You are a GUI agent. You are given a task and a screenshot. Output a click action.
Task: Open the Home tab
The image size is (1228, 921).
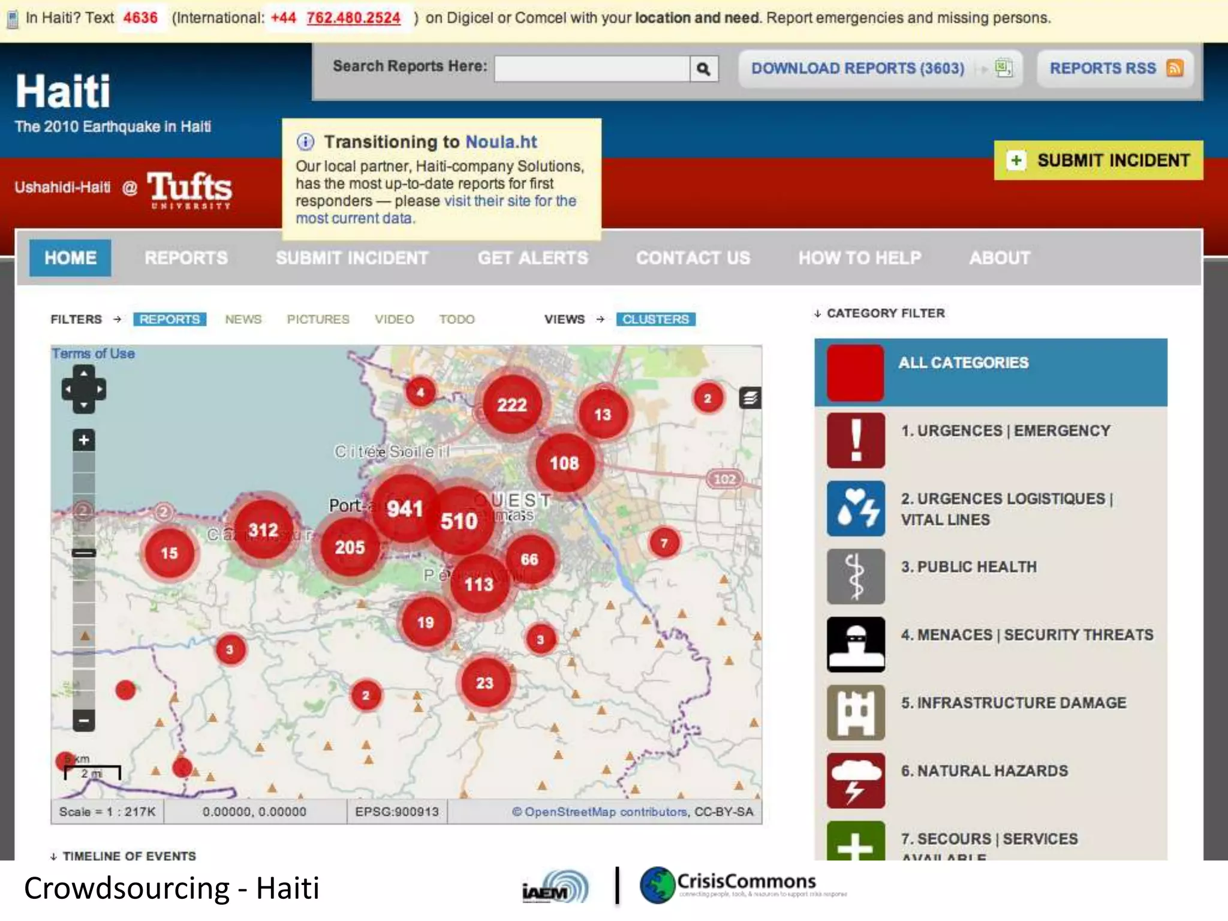pos(70,258)
